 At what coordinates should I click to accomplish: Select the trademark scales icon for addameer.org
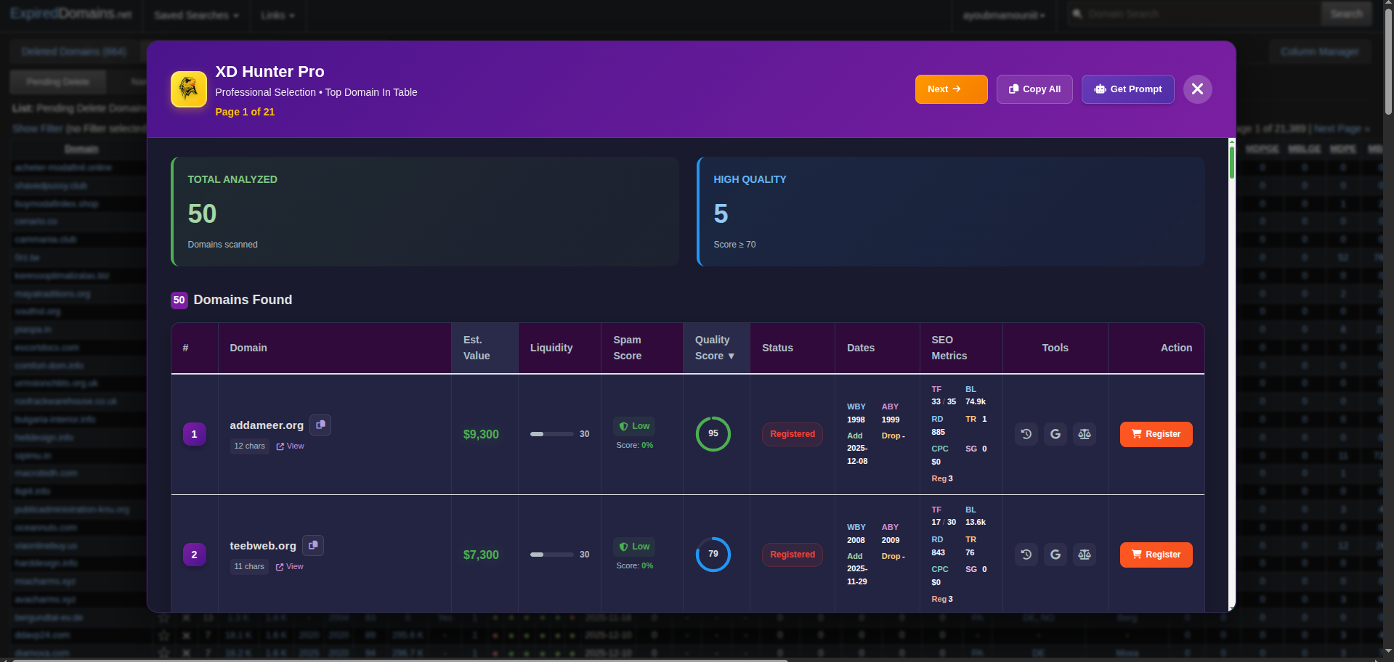(x=1084, y=433)
